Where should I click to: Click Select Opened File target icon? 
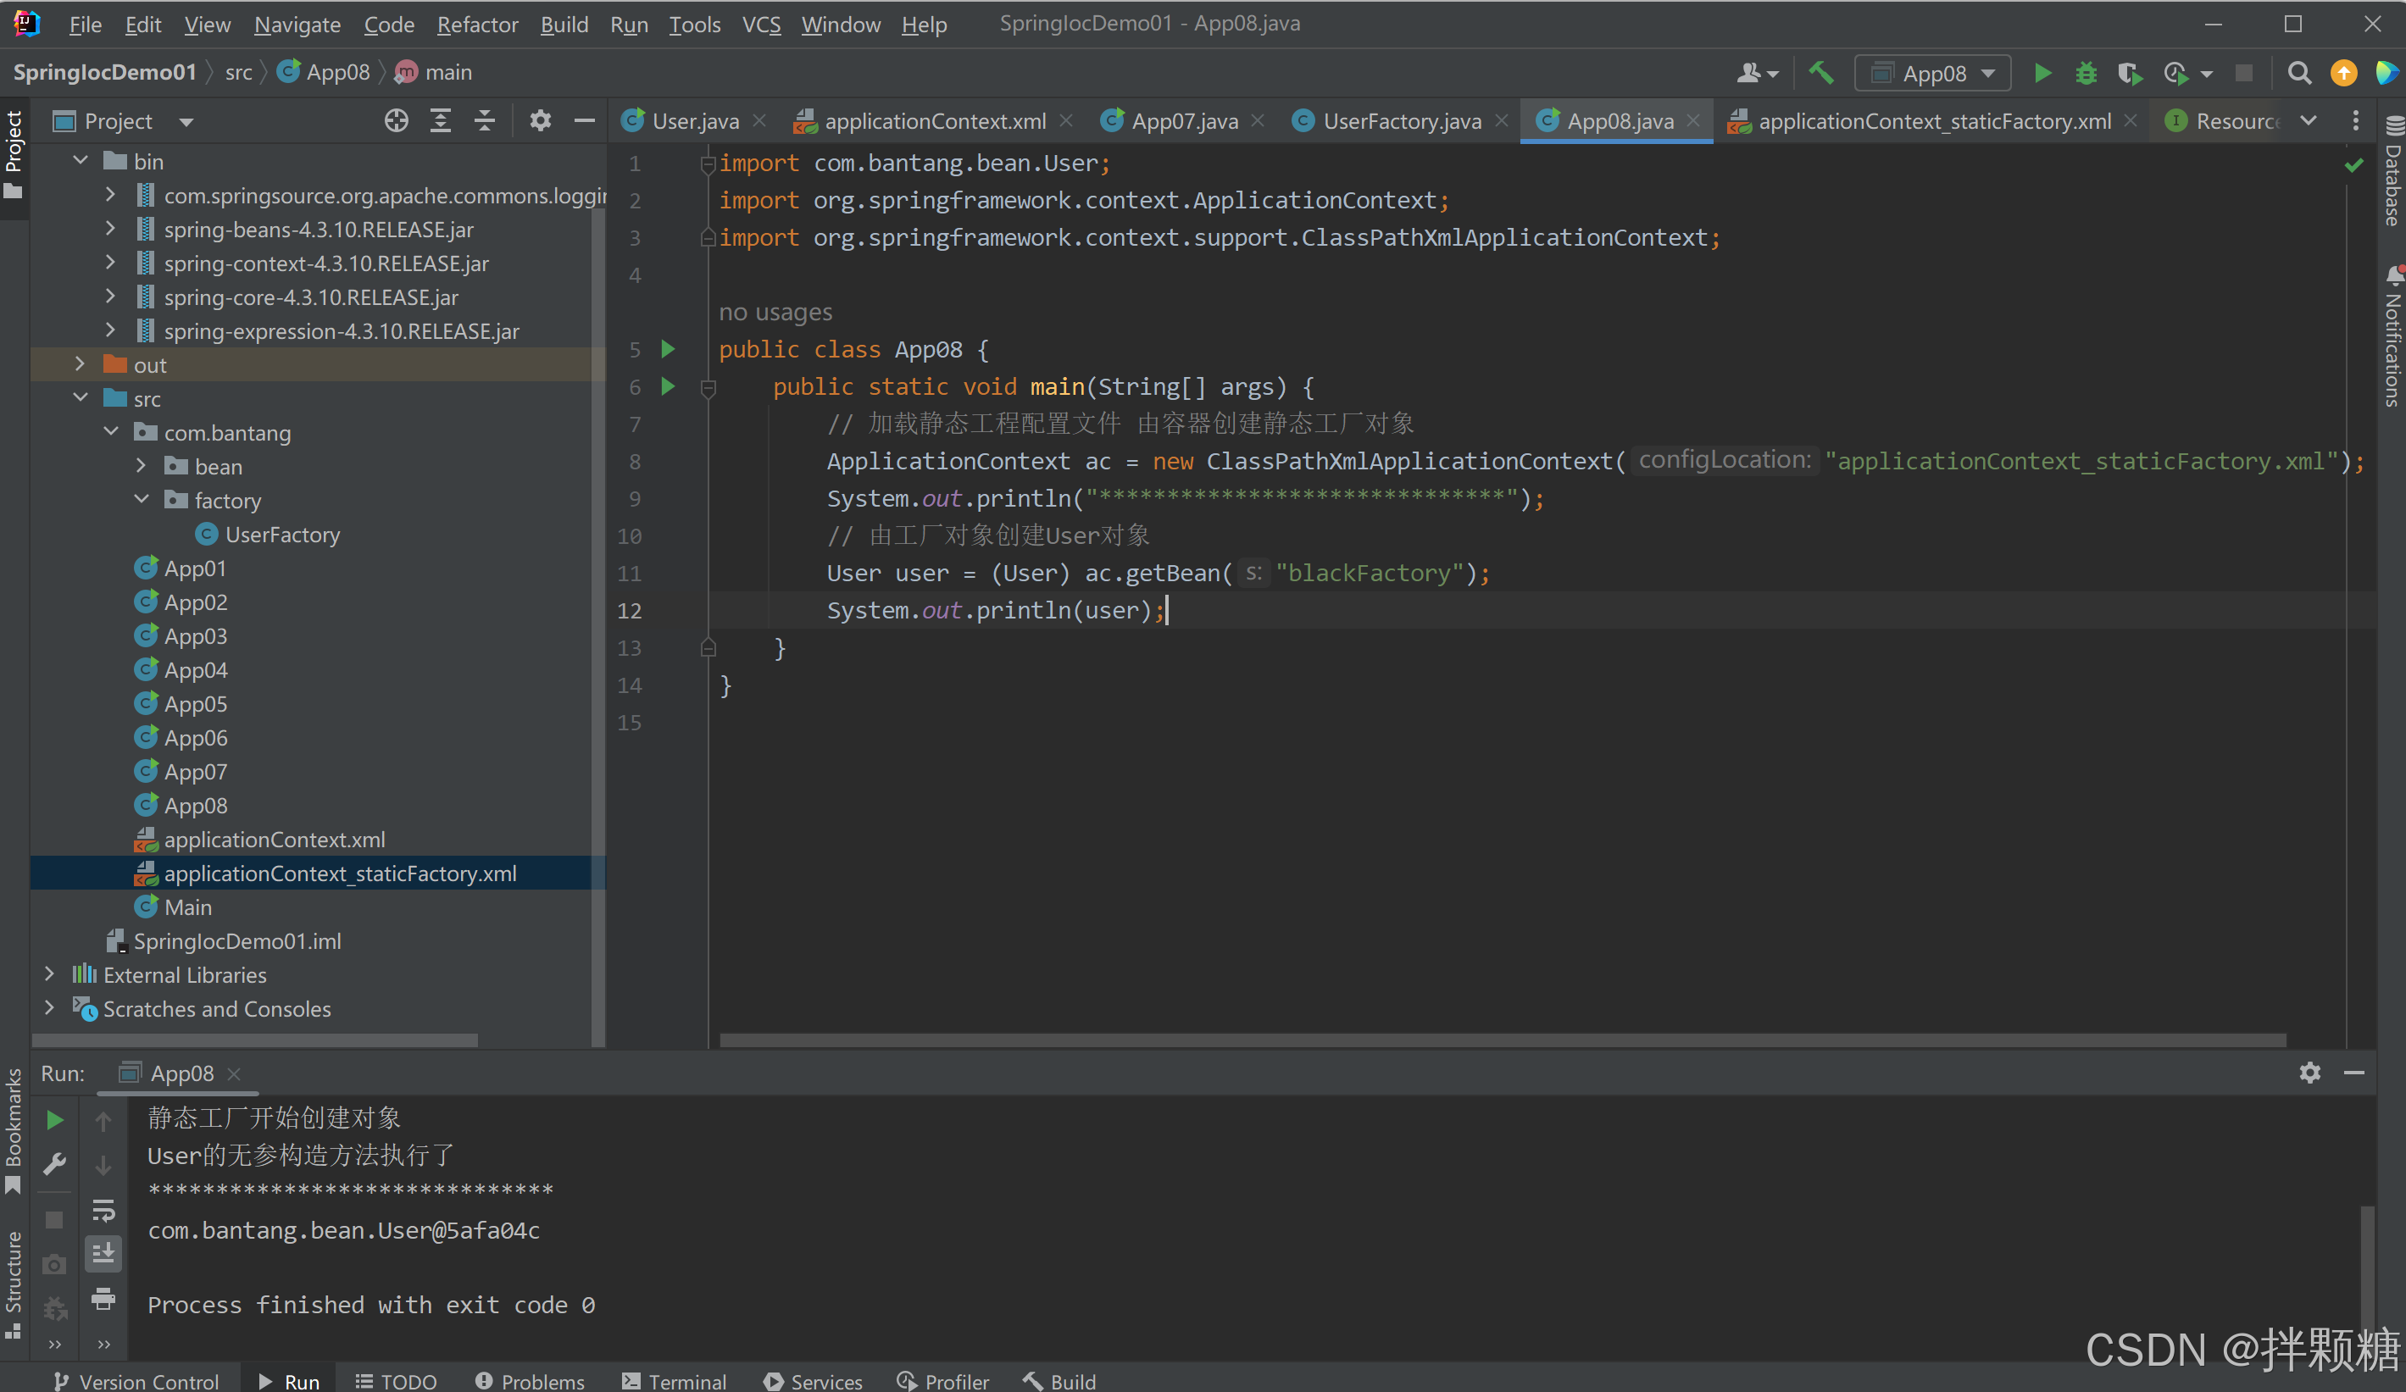click(x=397, y=121)
